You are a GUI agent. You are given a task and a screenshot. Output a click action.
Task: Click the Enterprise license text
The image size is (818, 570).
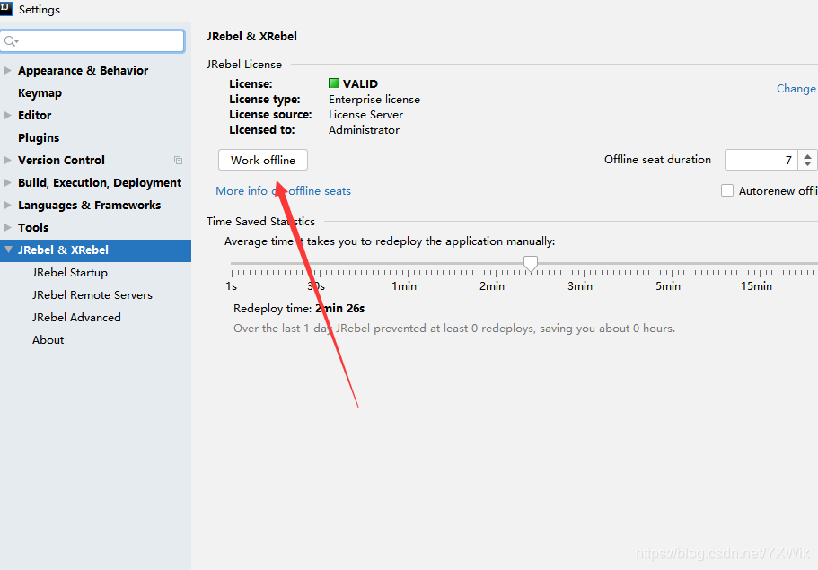tap(374, 99)
